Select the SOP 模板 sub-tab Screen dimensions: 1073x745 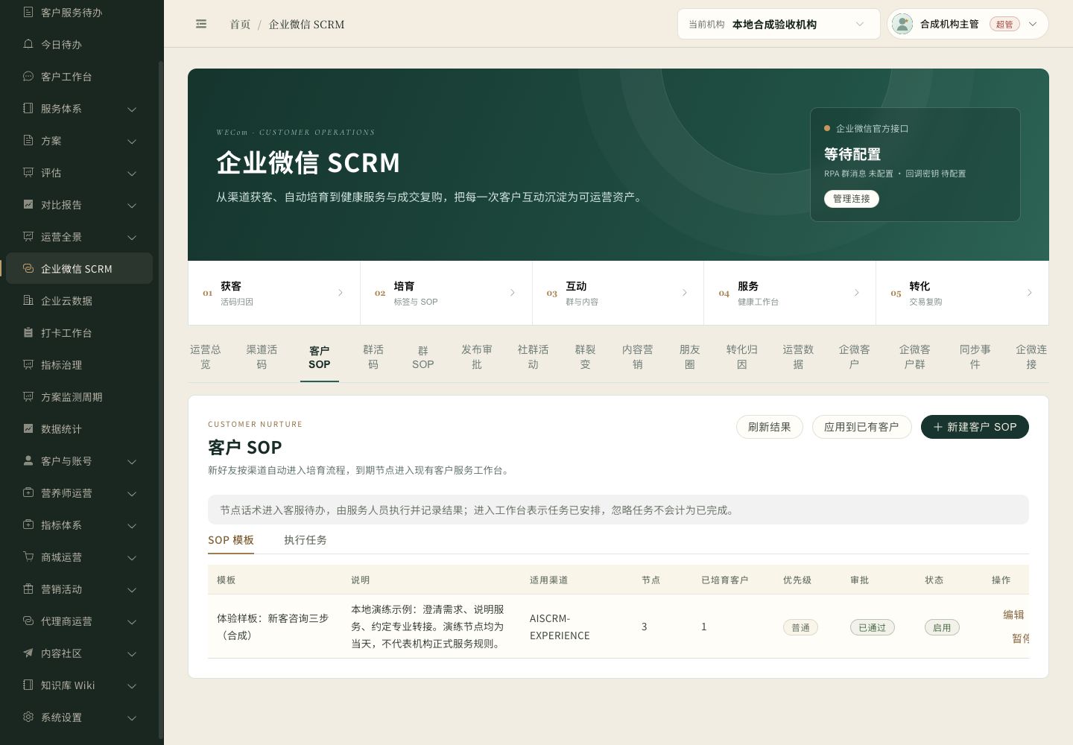pyautogui.click(x=231, y=540)
